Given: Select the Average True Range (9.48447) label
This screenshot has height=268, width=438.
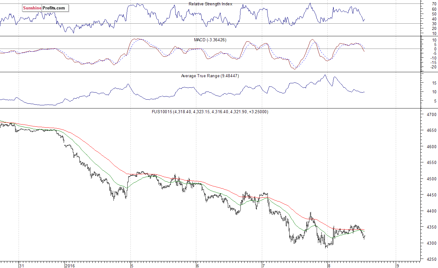Looking at the screenshot, I should (x=210, y=76).
